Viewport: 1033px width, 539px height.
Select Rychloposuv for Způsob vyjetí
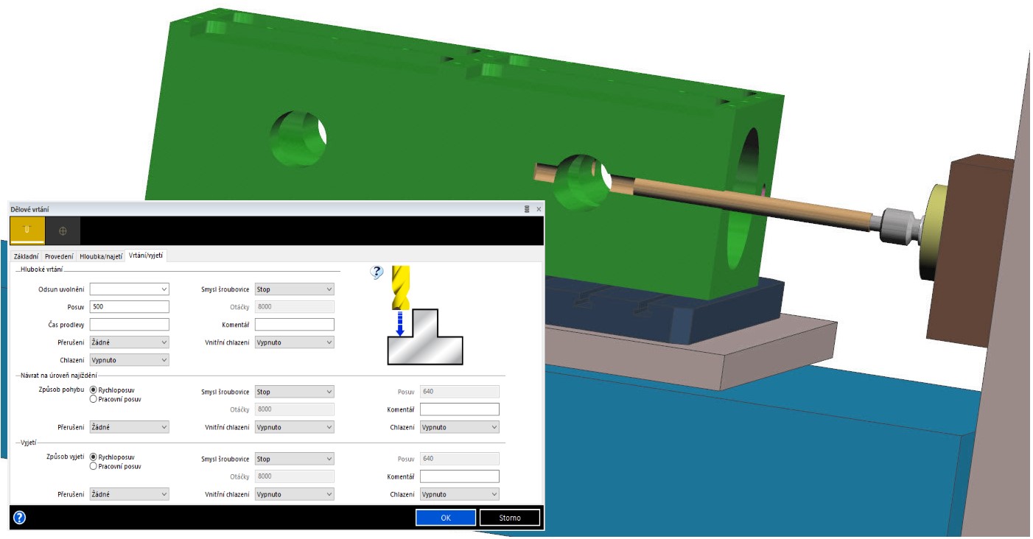94,457
